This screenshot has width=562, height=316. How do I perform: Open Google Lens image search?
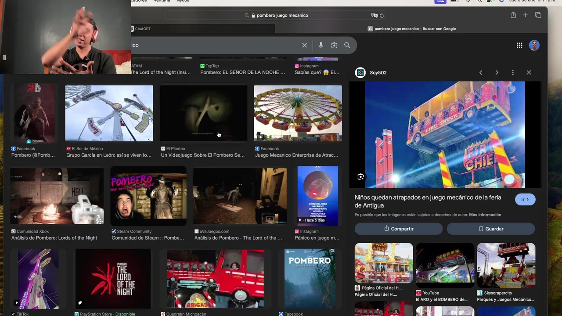(334, 45)
